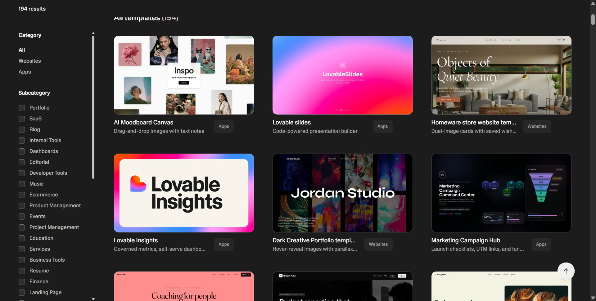The width and height of the screenshot is (596, 301).
Task: Open the Homeware store website template title
Action: tap(474, 123)
